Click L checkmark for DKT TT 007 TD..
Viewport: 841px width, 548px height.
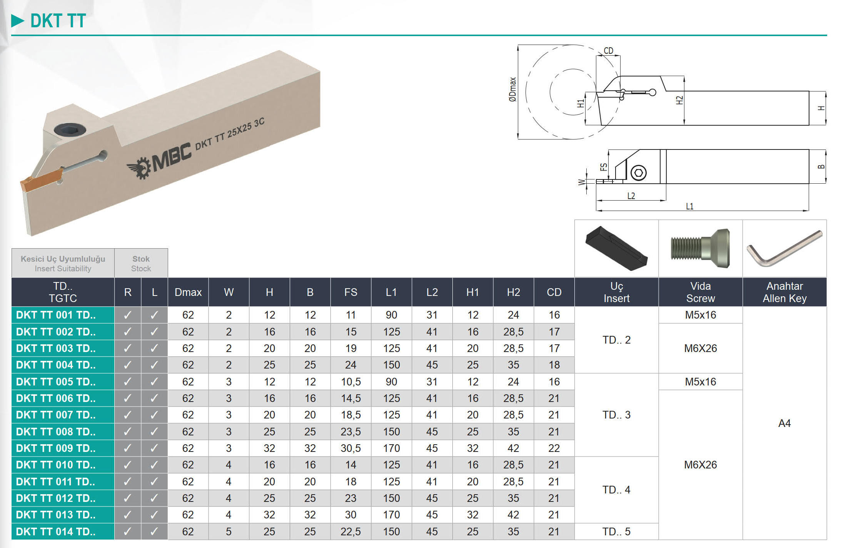(154, 415)
